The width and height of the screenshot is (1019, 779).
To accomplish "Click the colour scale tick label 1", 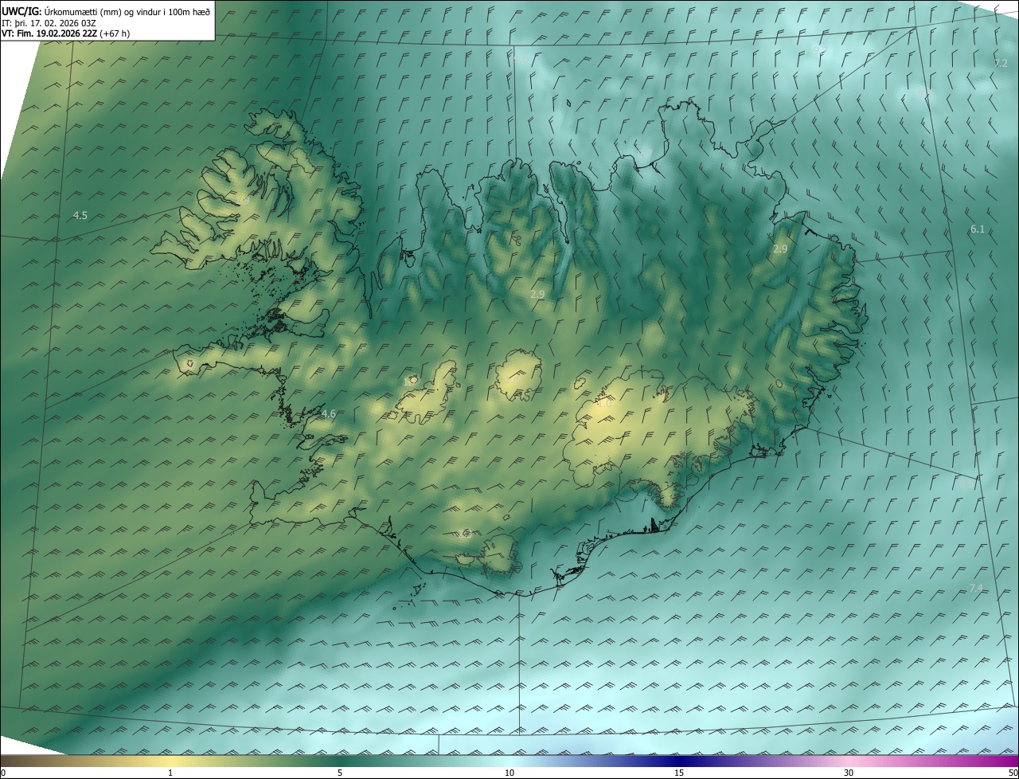I will coord(170,773).
